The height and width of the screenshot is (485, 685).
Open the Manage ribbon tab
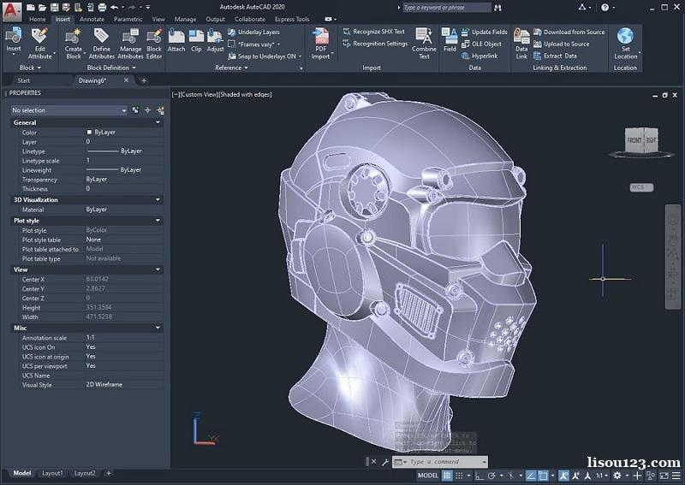[x=185, y=19]
